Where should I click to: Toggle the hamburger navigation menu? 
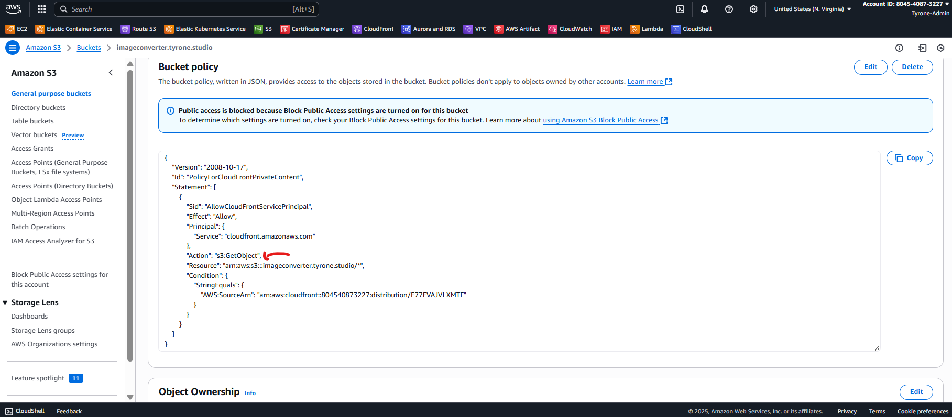coord(13,48)
